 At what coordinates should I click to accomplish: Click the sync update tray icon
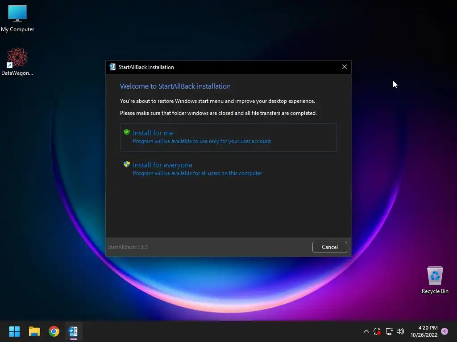[377, 331]
